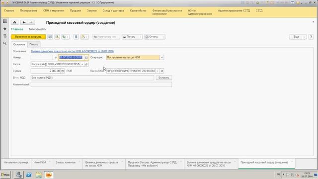Click the RU language indicator in tray
The image size is (318, 179).
pyautogui.click(x=278, y=175)
